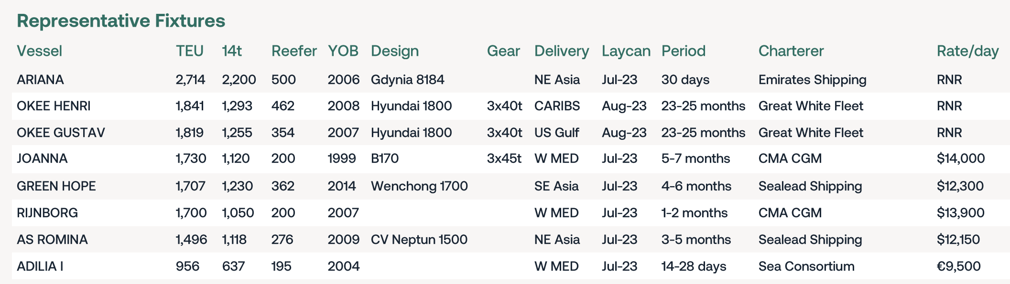Select the Vessel column header
The height and width of the screenshot is (284, 1010).
39,51
